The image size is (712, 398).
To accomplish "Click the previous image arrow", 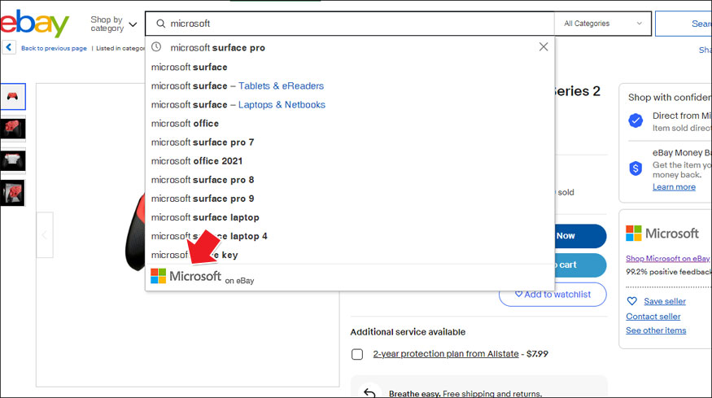I will (45, 235).
